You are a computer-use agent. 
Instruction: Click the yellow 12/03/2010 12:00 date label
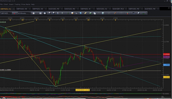pos(83,90)
